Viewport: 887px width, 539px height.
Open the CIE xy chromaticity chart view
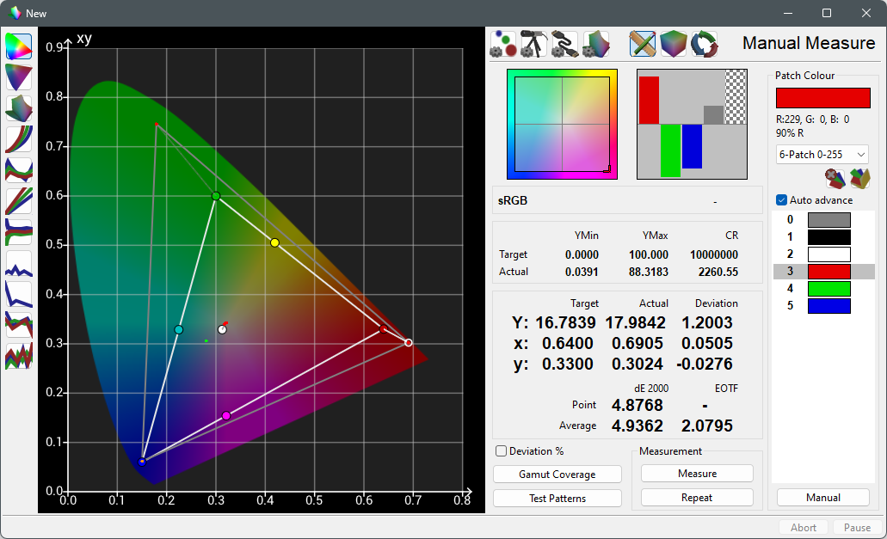pos(19,46)
